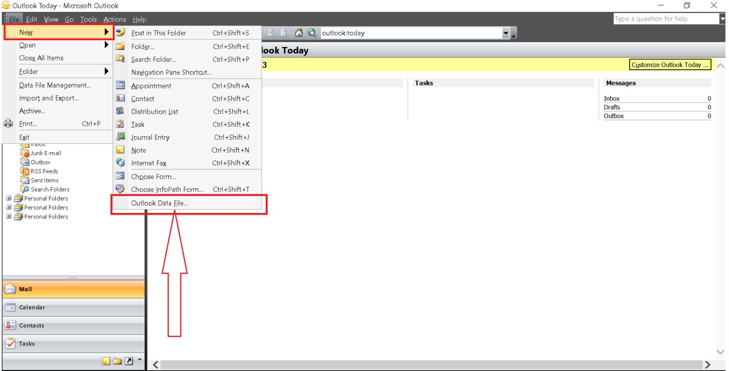Screen dimensions: 729x371
Task: Open the outlook:today address dropdown
Action: [x=506, y=33]
